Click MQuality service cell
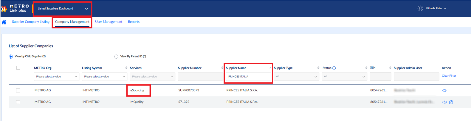This screenshot has height=121, width=471. point(137,102)
